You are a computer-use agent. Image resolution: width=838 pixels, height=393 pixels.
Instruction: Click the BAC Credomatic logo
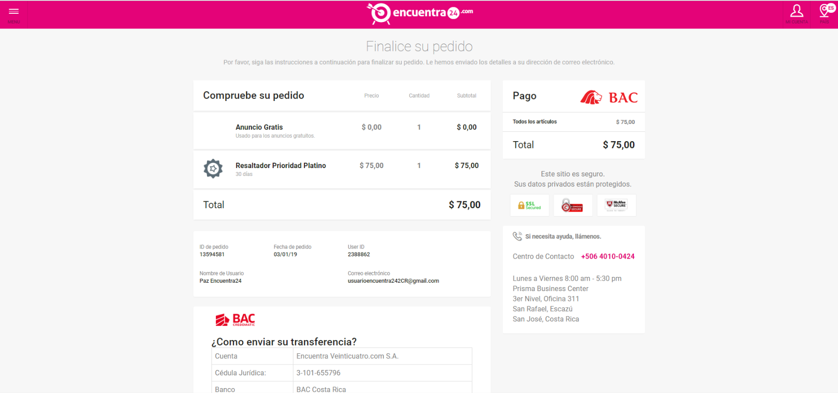coord(235,320)
